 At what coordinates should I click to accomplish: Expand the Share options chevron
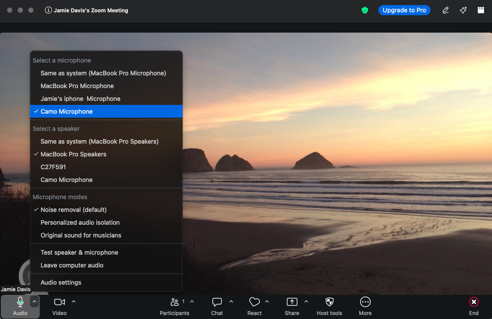(x=306, y=302)
